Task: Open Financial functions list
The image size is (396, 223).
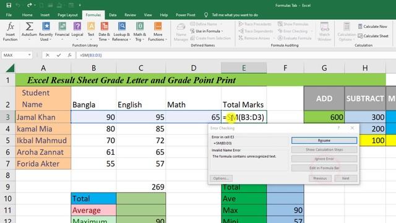Action: click(x=62, y=32)
